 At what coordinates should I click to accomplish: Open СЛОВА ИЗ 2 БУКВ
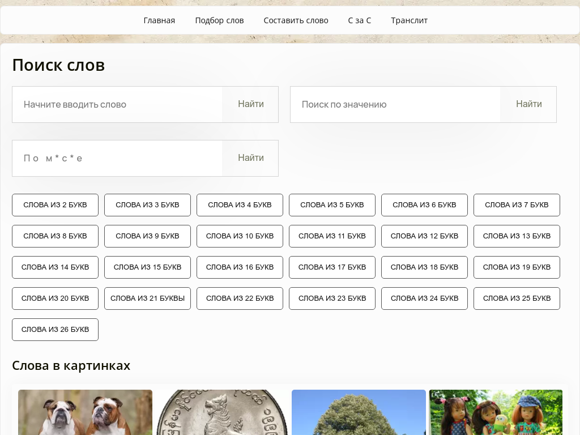55,205
